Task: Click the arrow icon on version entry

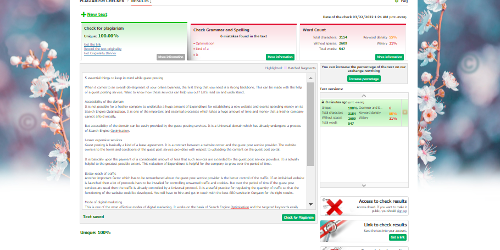Action: point(405,112)
